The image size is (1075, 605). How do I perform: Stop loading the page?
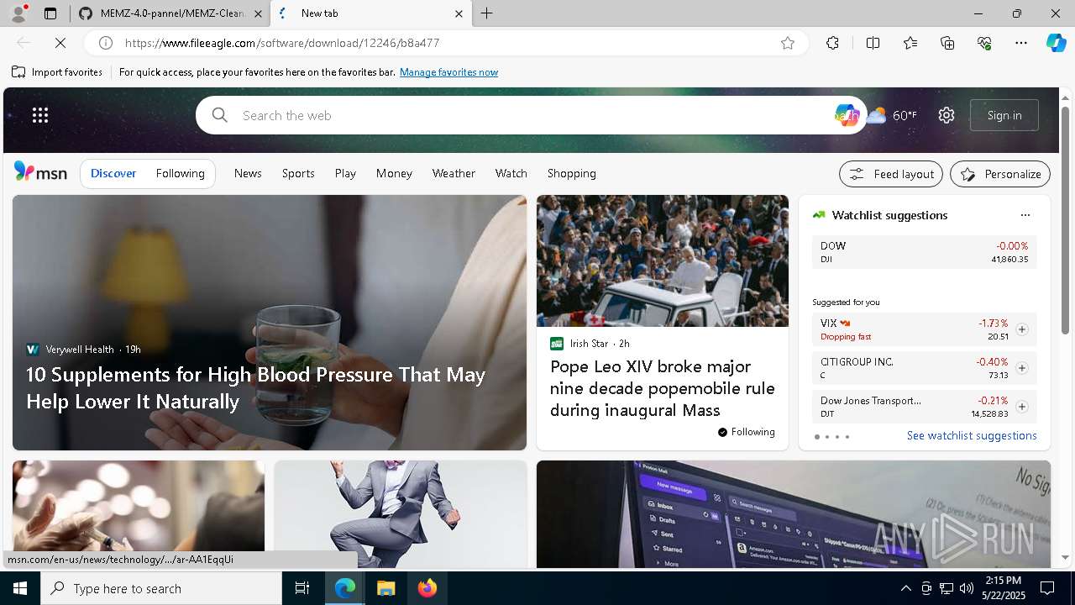tap(61, 43)
